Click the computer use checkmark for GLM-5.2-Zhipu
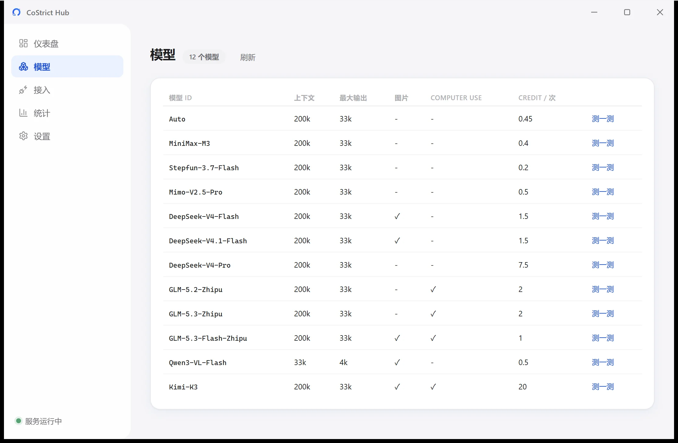This screenshot has height=443, width=678. [433, 289]
